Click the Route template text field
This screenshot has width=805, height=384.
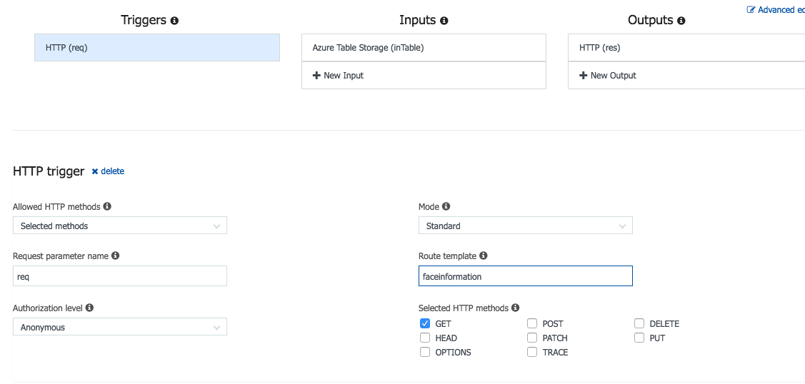coord(525,276)
